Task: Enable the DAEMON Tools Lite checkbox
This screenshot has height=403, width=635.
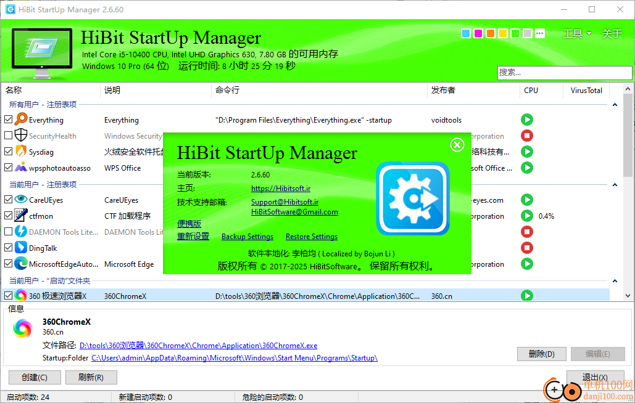Action: pyautogui.click(x=8, y=232)
